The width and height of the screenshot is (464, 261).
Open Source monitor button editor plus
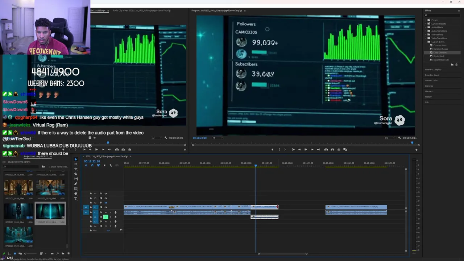(185, 149)
